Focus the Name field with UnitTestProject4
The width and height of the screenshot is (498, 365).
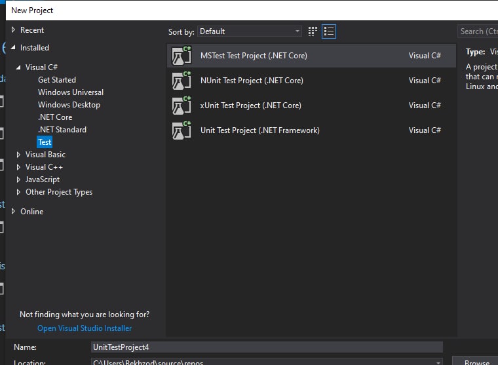click(267, 347)
